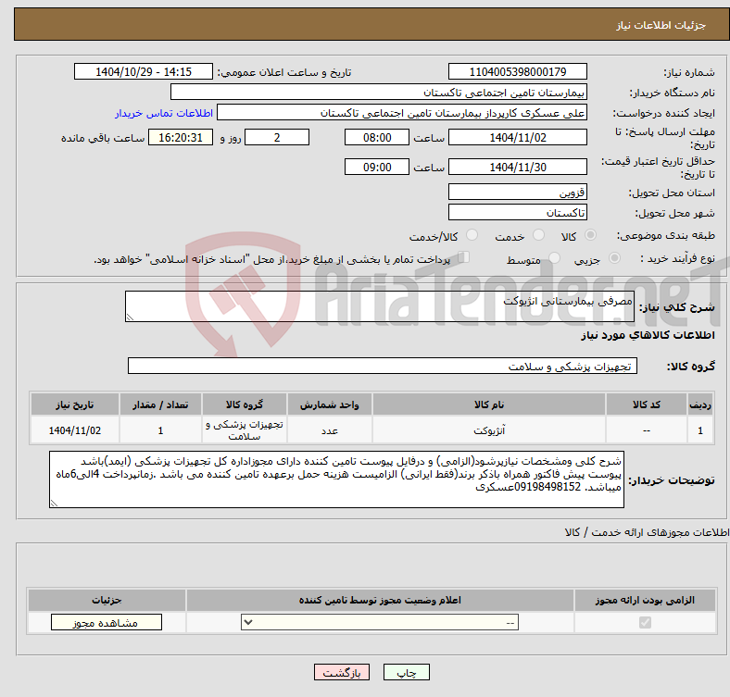This screenshot has height=697, width=730.
Task: Click the الزامی بودن ارائه مجوز header
Action: point(645,600)
